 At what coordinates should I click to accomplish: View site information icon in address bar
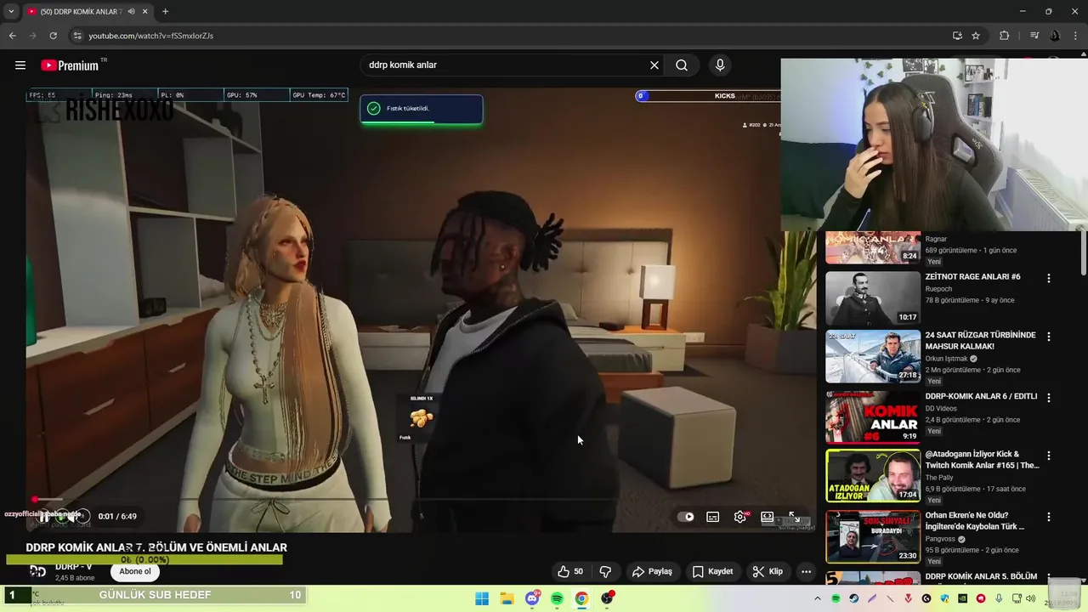click(76, 36)
